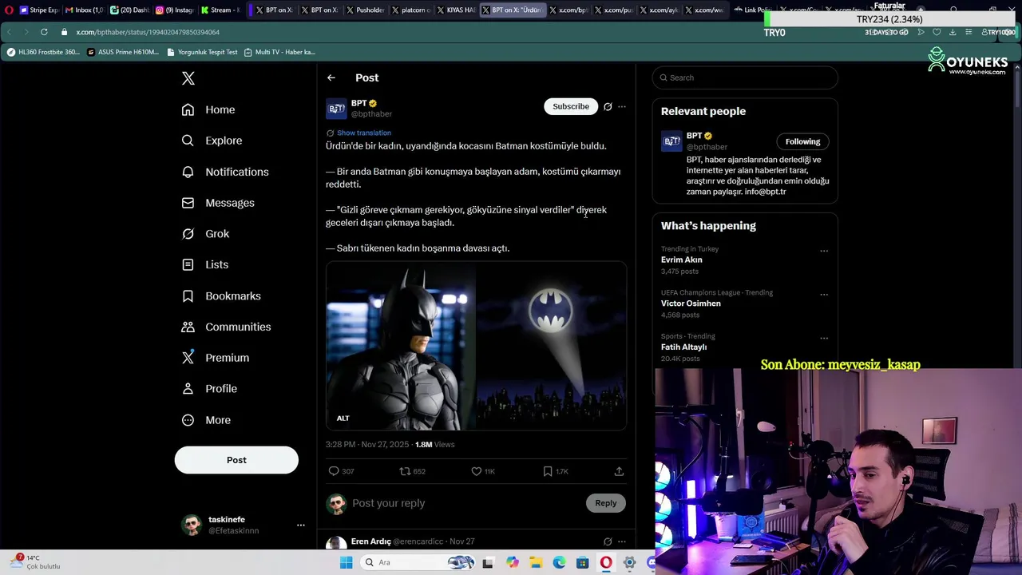Open BPT in Relevant people
Screen dimensions: 1022x575
(x=694, y=136)
